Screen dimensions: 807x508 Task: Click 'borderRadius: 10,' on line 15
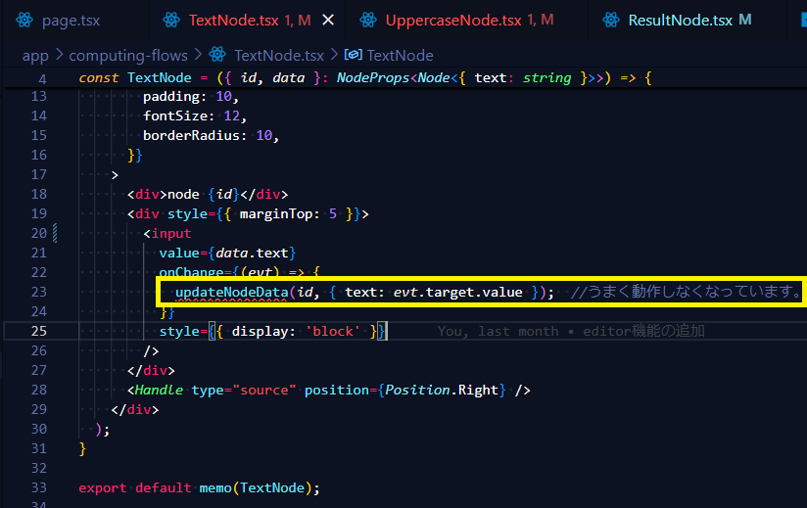[211, 136]
